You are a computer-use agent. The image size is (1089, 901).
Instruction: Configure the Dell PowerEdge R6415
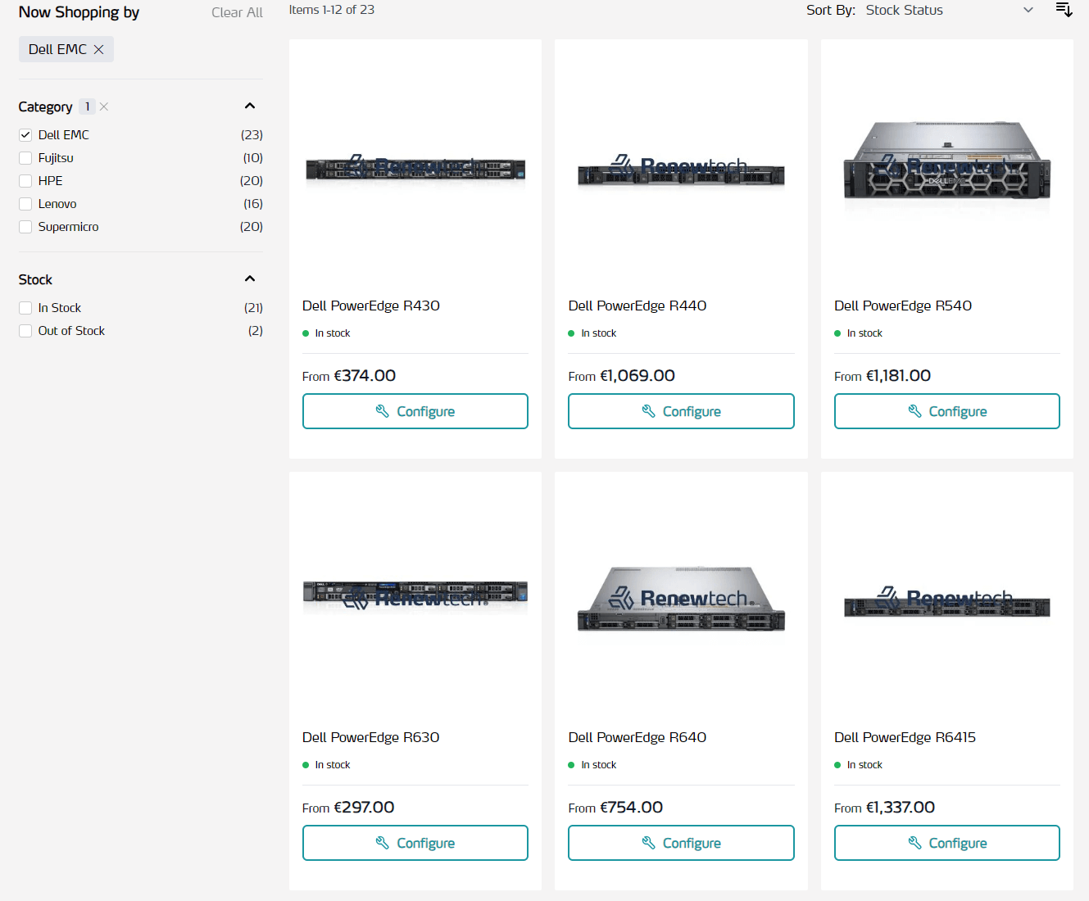click(x=946, y=843)
